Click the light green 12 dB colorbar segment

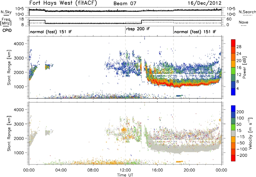point(233,71)
